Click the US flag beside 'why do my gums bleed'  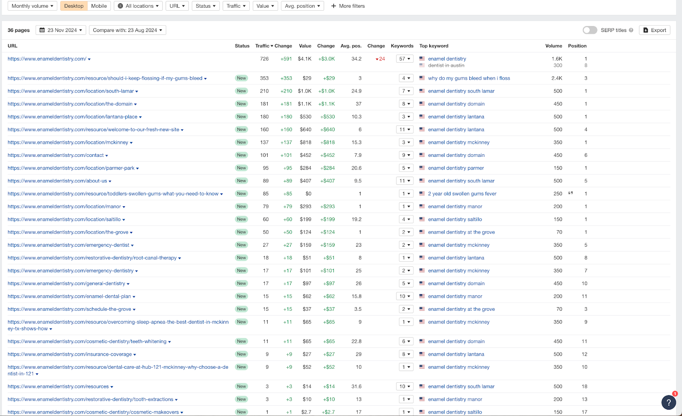click(x=422, y=78)
